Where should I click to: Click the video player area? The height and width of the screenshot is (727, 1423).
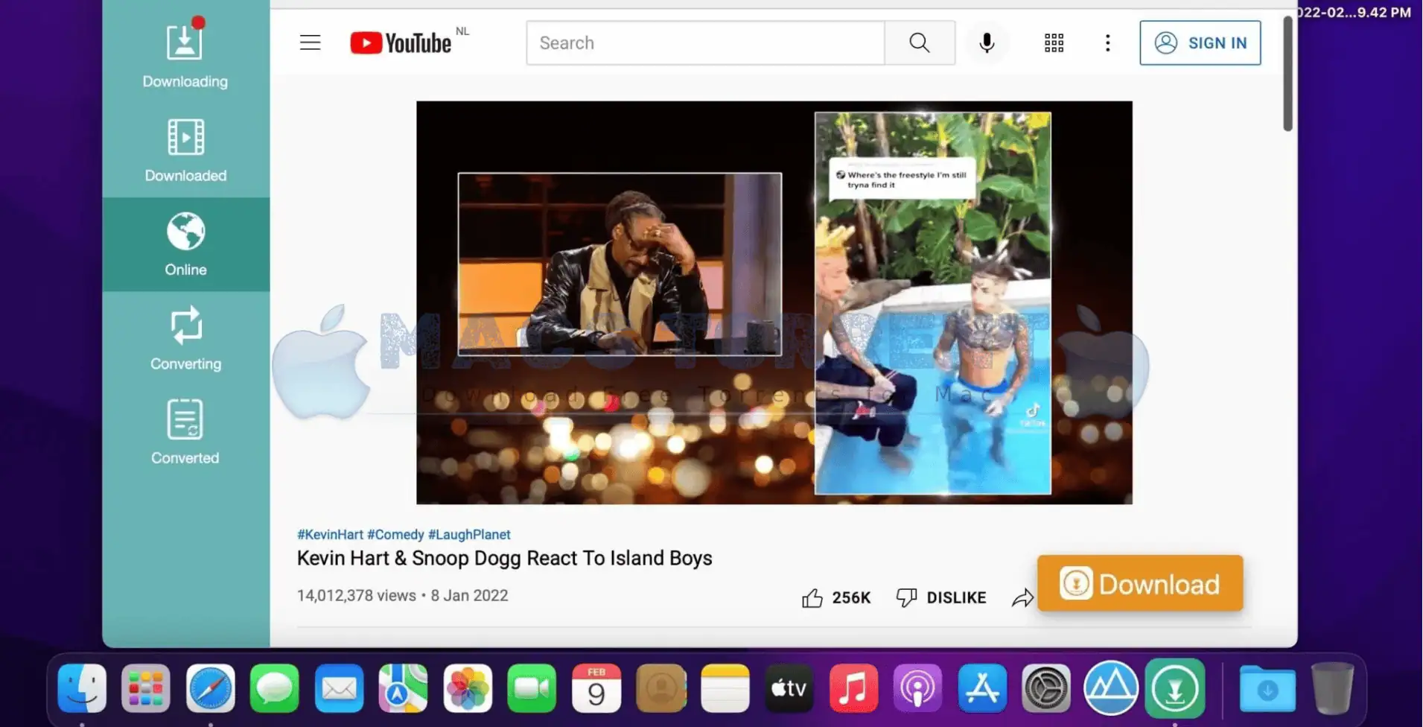coord(774,302)
